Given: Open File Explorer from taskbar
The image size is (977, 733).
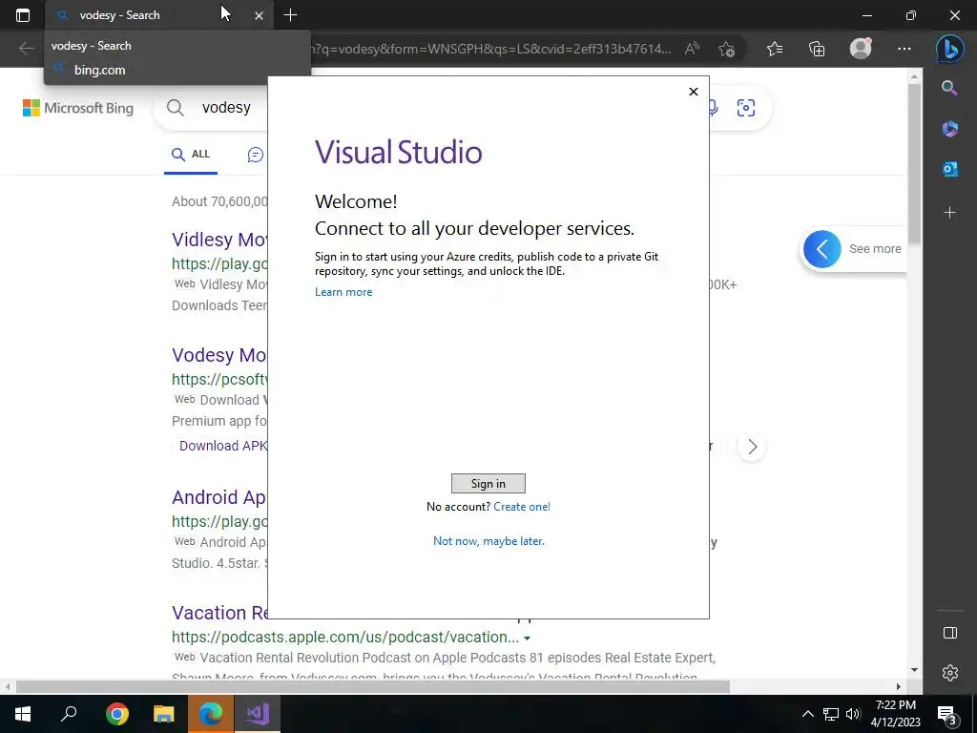Looking at the screenshot, I should 163,714.
